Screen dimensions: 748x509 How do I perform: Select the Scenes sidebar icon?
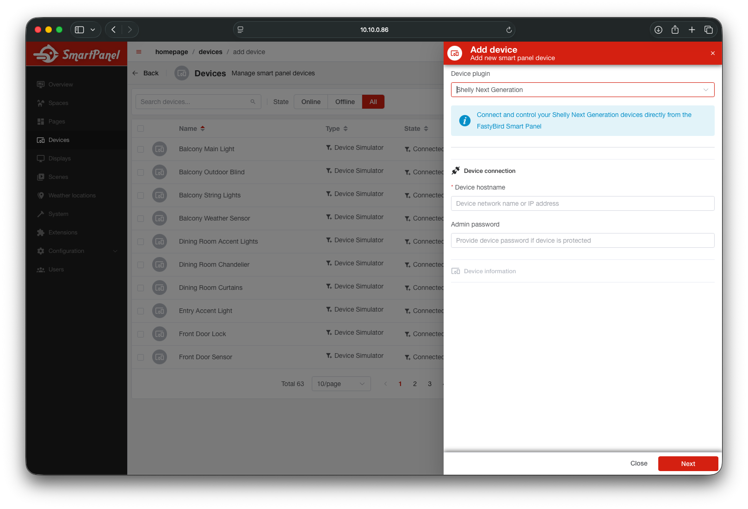coord(41,177)
